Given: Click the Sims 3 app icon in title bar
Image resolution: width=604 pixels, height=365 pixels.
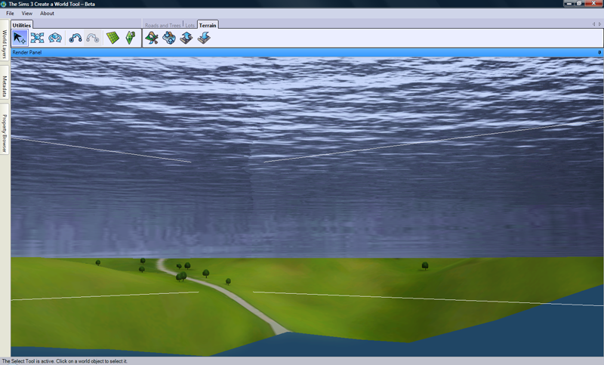Looking at the screenshot, I should 4,4.
